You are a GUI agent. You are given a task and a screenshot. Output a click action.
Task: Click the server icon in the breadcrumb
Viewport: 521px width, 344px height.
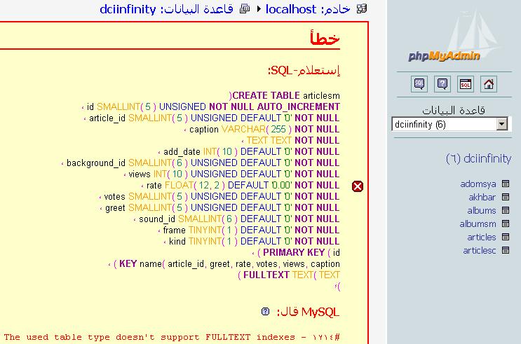362,10
